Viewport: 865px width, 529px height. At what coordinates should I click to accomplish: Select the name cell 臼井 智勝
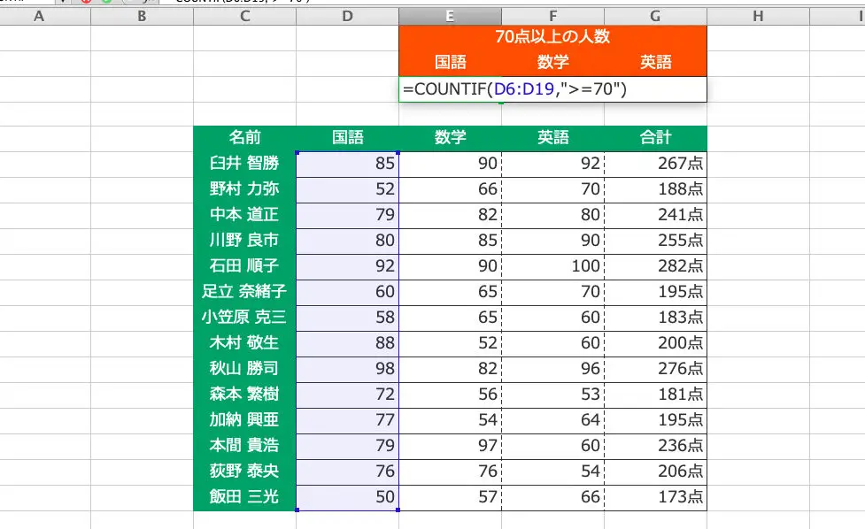tap(243, 164)
